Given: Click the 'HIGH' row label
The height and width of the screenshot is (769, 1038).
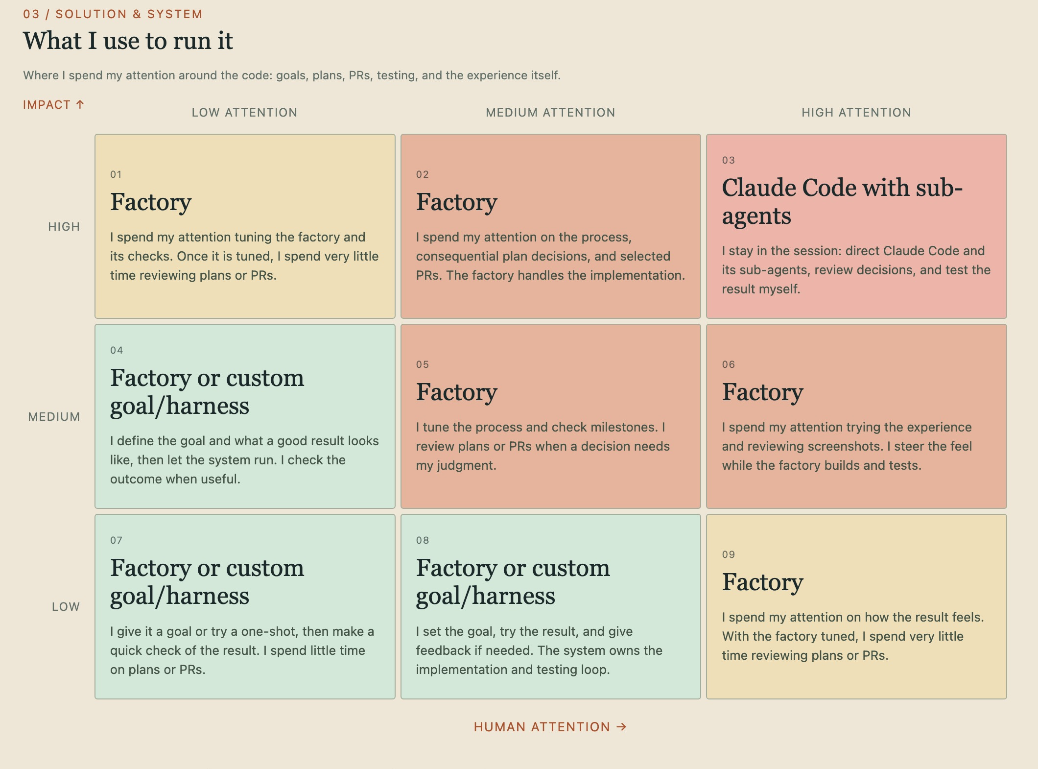Looking at the screenshot, I should (64, 227).
